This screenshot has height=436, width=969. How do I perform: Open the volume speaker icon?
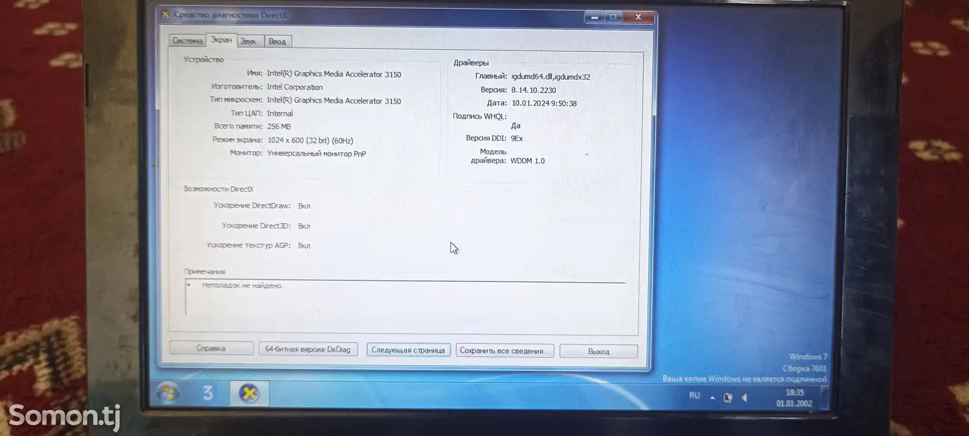coord(745,398)
